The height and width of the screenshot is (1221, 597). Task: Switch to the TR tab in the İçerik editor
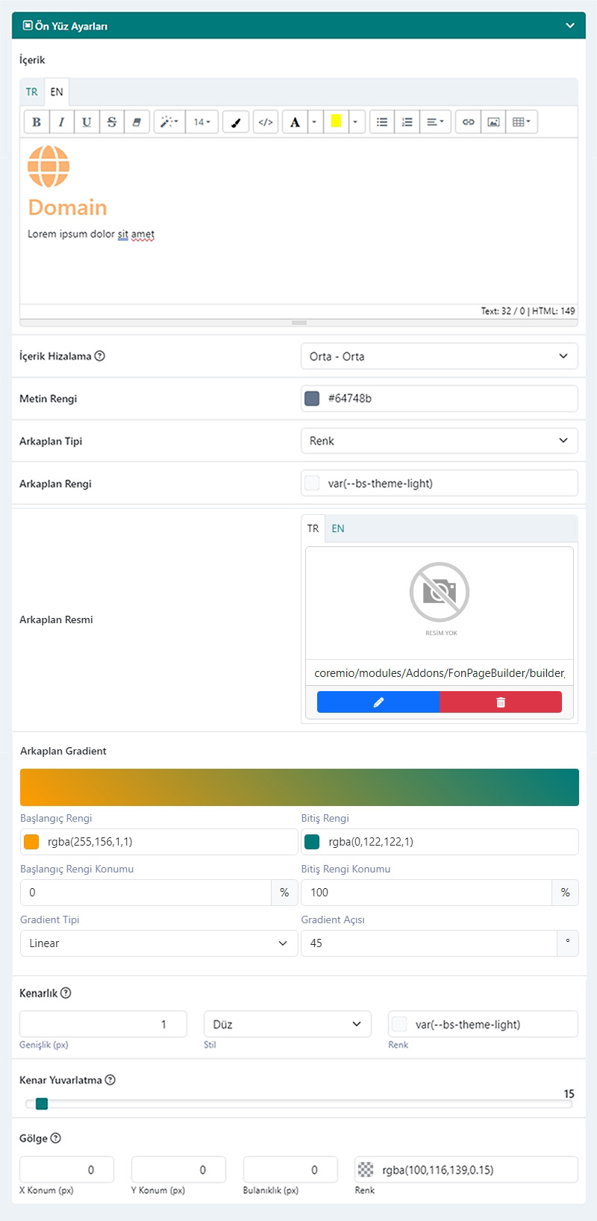pyautogui.click(x=31, y=92)
